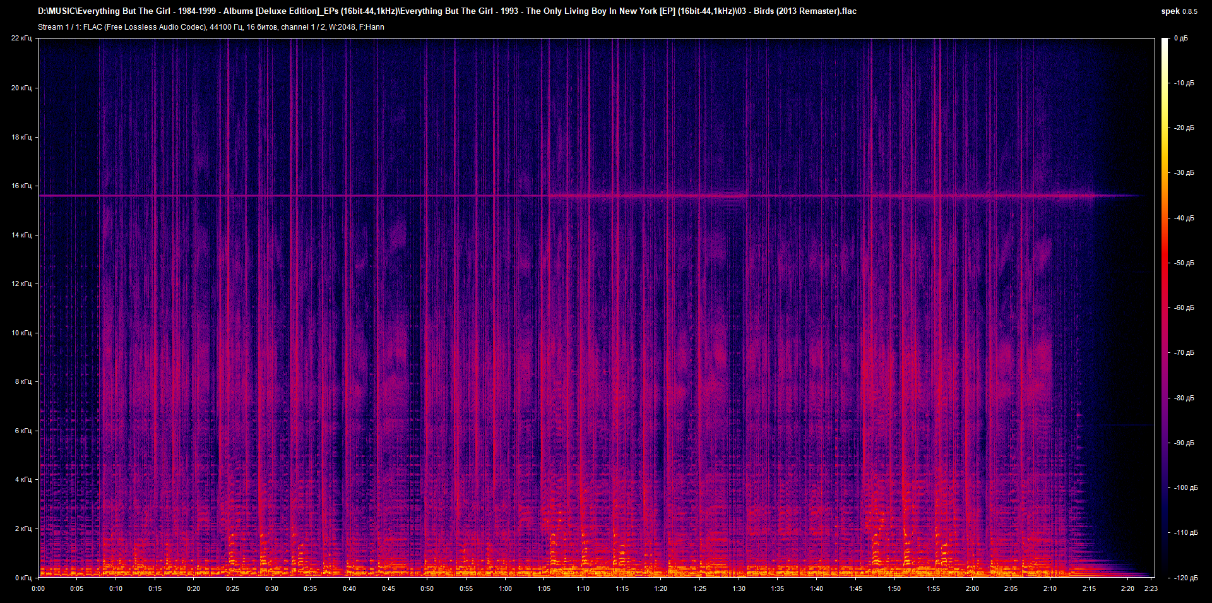Click the '12 кГц' frequency axis label
Screen dimensions: 1212x603
click(x=21, y=284)
